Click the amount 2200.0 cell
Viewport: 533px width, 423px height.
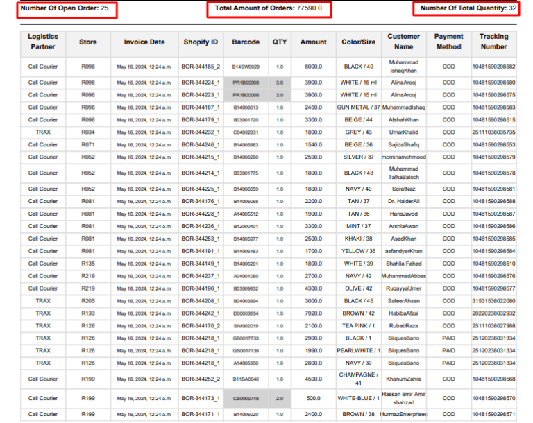314,202
